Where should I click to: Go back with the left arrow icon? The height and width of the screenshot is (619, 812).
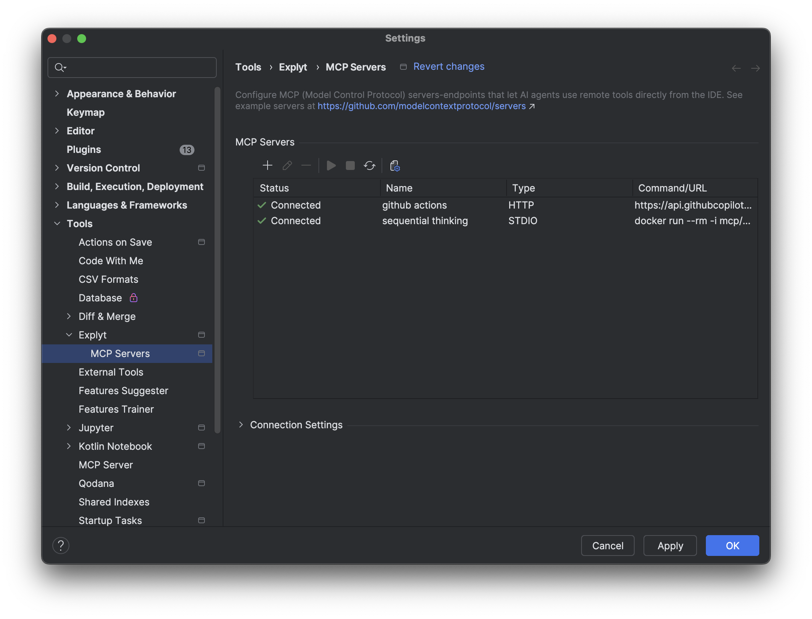point(736,68)
